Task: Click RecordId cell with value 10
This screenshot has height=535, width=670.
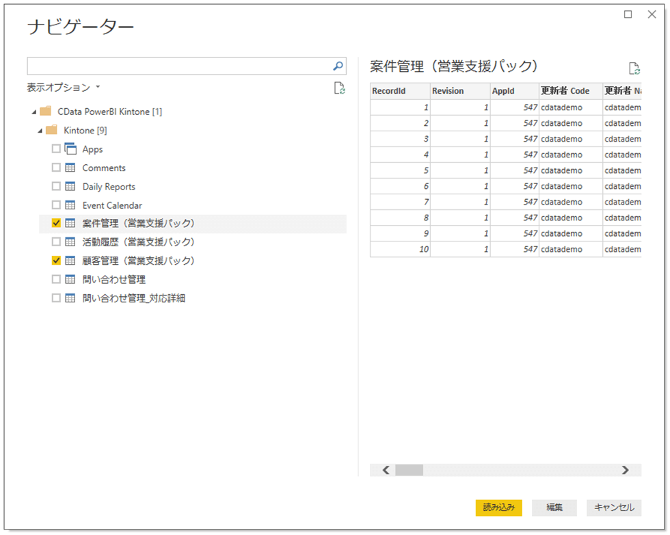Action: [400, 249]
